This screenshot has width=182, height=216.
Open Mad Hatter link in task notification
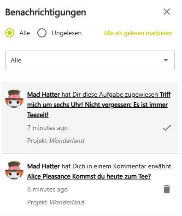[43, 94]
